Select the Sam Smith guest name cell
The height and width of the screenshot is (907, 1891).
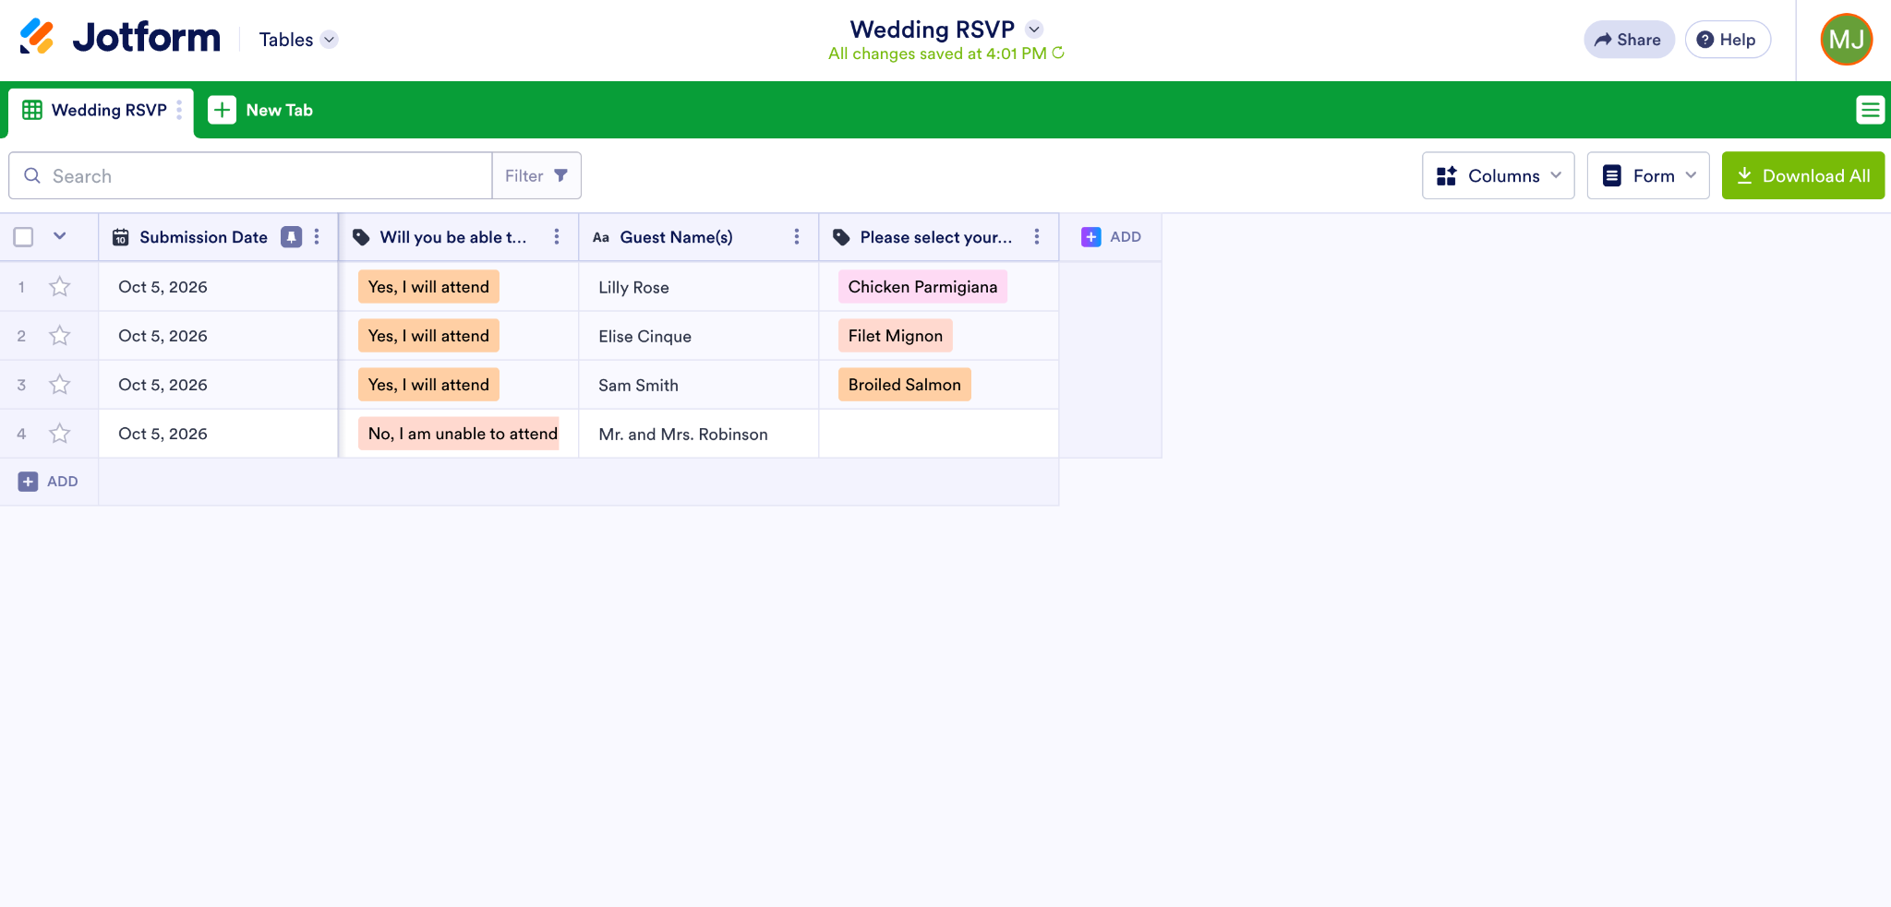[699, 385]
